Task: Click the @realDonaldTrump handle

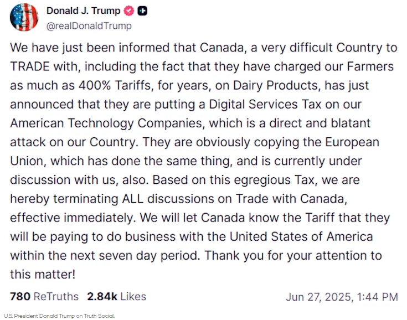Action: click(89, 25)
